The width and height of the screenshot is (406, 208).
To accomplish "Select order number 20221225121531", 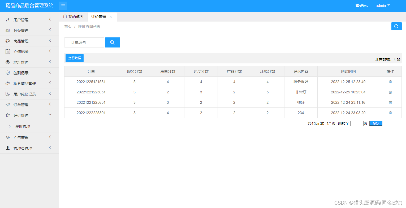I will 91,82.
